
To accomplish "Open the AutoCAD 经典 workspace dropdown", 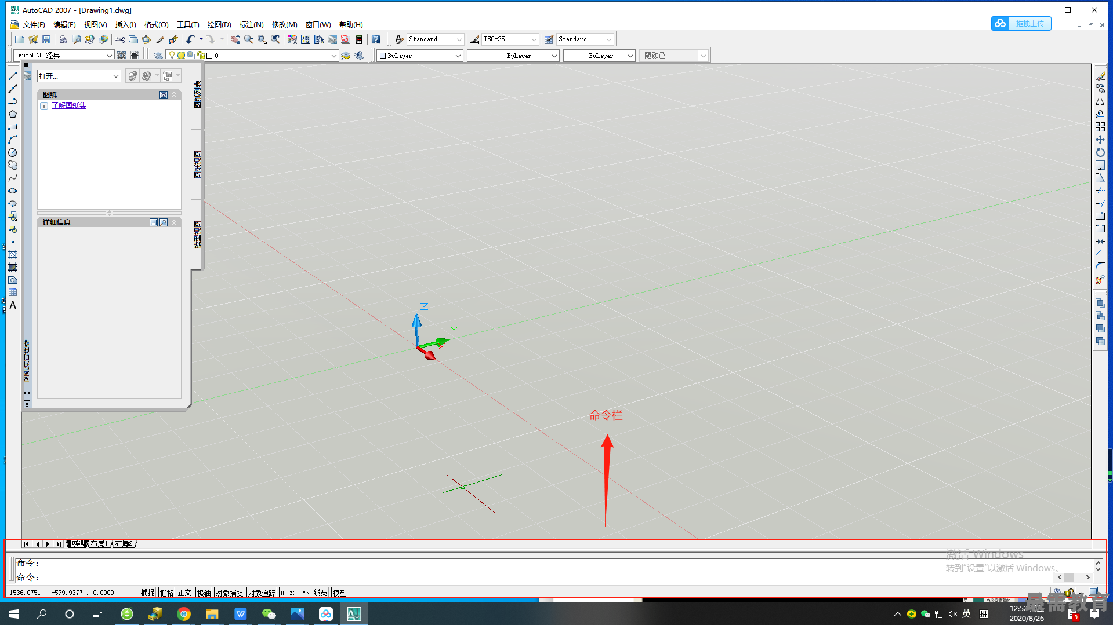I will (64, 55).
